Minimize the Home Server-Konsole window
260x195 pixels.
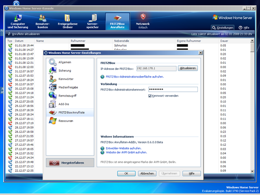coord(244,8)
